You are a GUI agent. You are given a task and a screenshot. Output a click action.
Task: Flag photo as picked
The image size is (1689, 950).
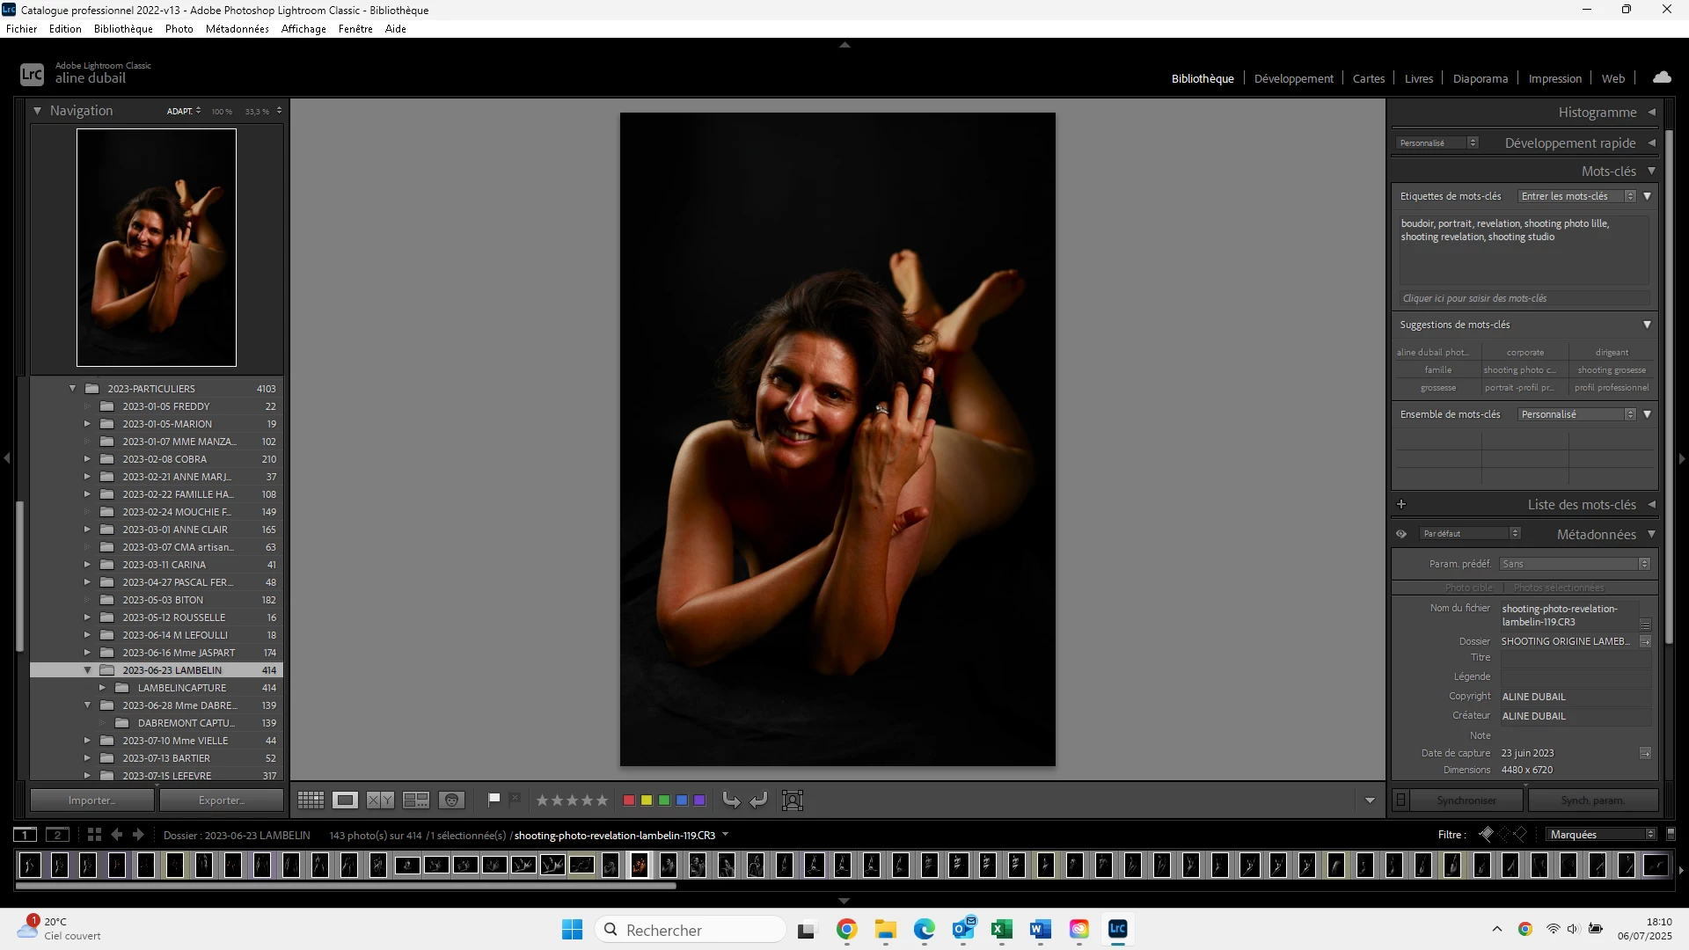pos(494,799)
